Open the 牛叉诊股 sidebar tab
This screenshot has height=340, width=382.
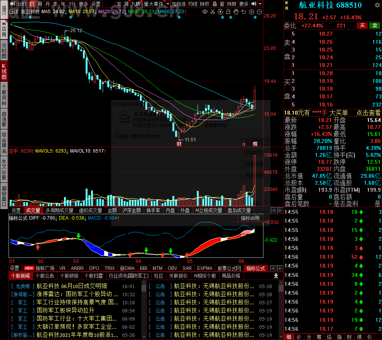4,169
